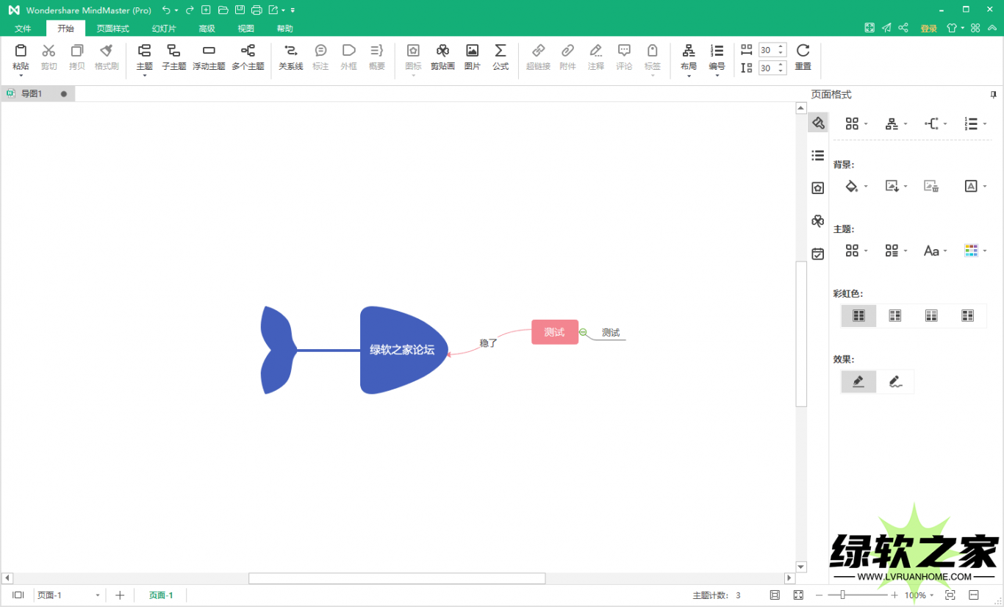1004x607 pixels.
Task: Select the first 彩虹色 rainbow option
Action: 858,316
